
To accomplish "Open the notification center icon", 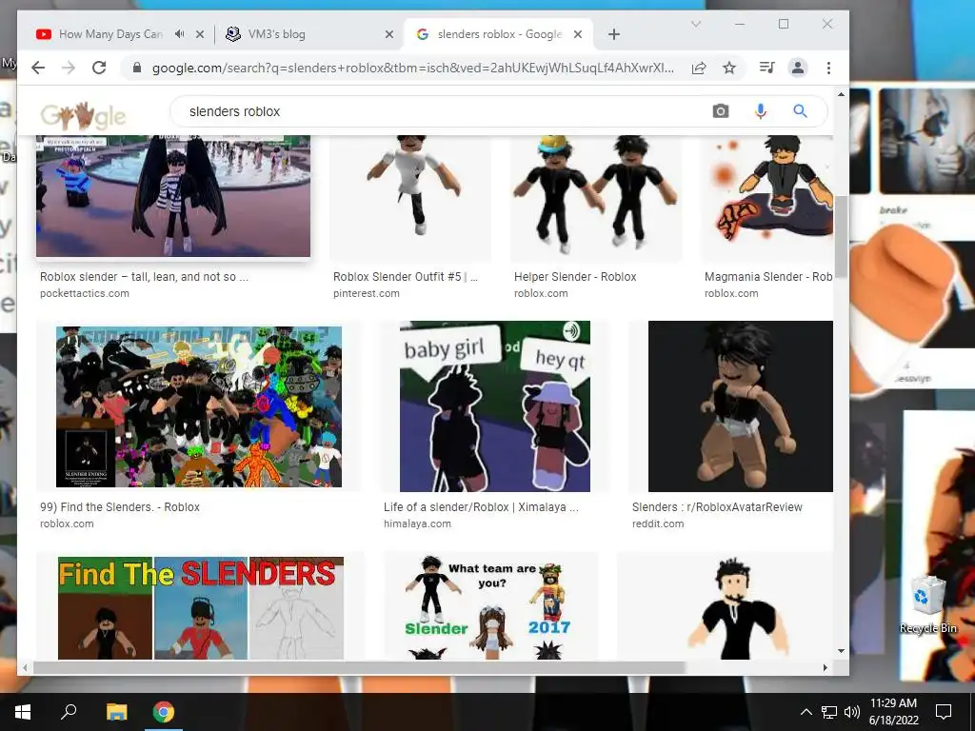I will [944, 712].
